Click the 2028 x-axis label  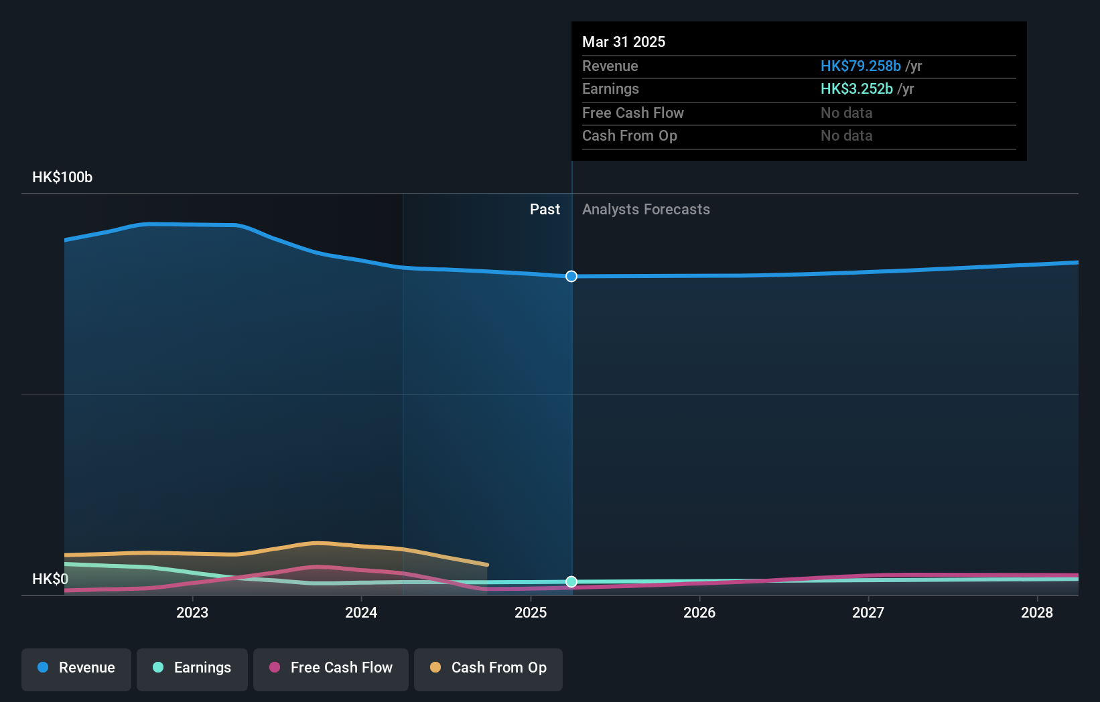pos(1037,612)
